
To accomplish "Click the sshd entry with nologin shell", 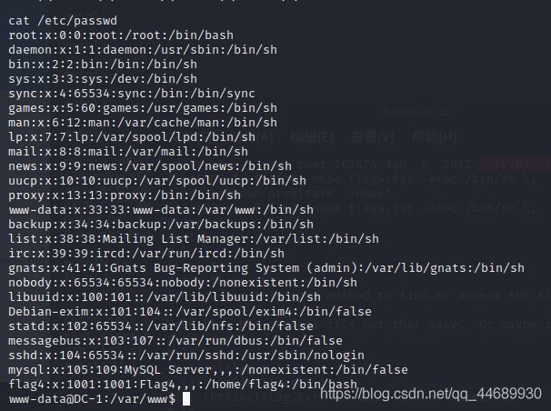I will point(180,355).
